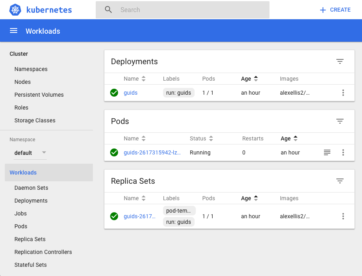
Task: Open the guids deployment link
Action: point(130,93)
